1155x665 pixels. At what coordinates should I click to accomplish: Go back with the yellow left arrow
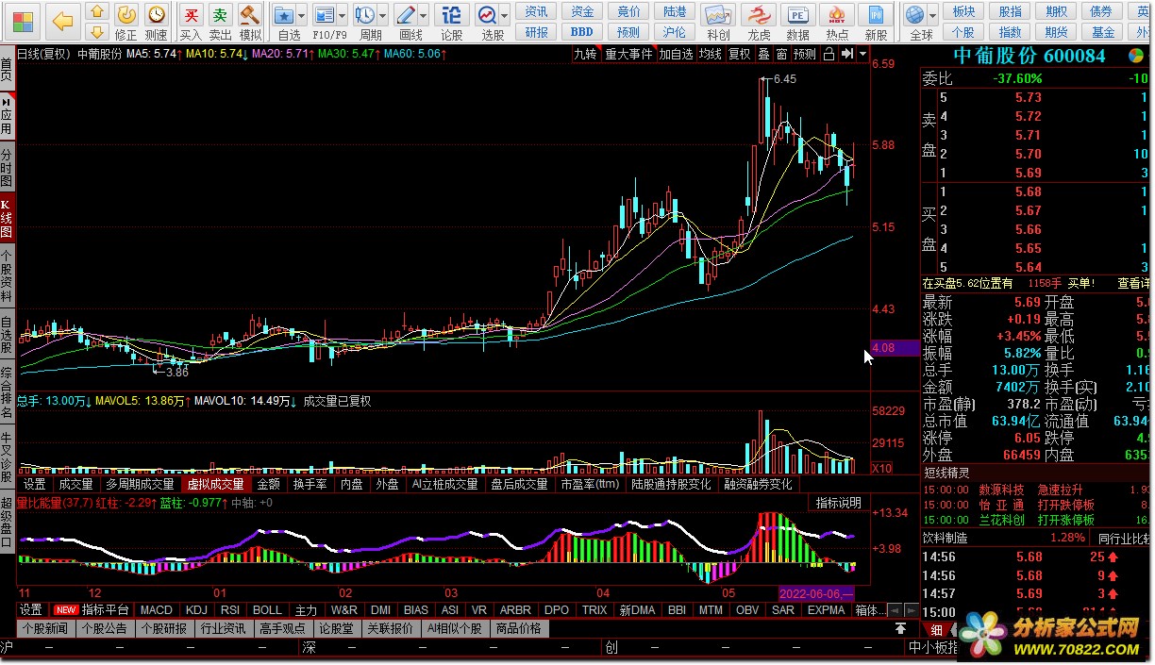[62, 19]
